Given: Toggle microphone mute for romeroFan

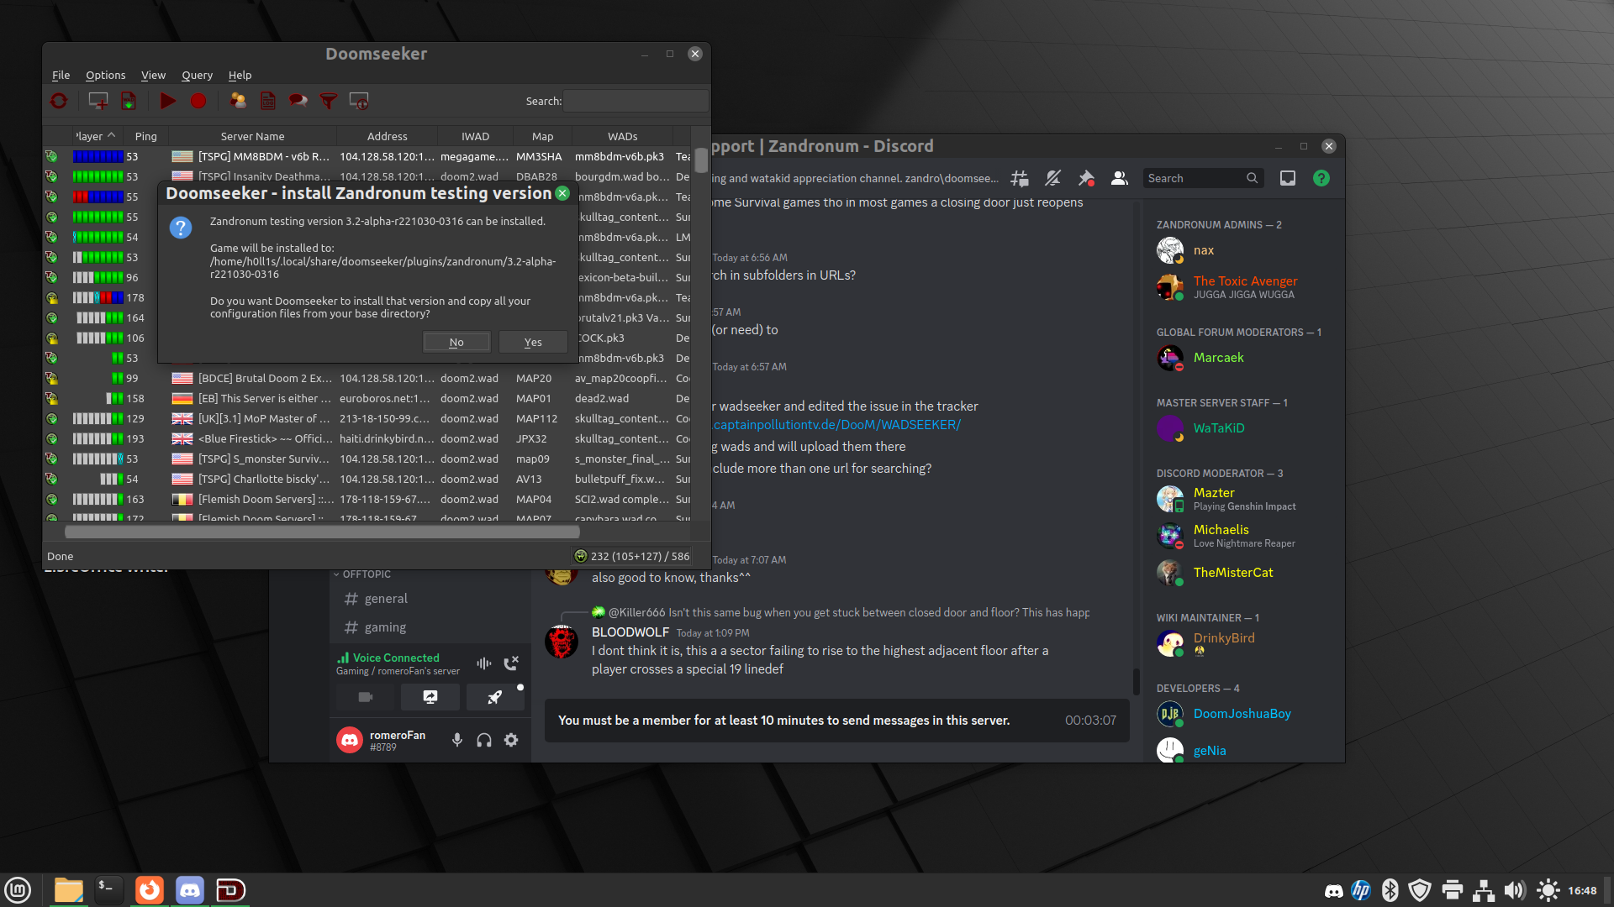Looking at the screenshot, I should (457, 740).
